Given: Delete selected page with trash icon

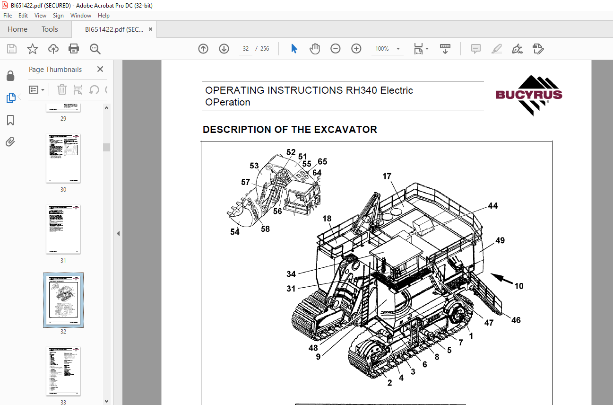Looking at the screenshot, I should tap(62, 89).
